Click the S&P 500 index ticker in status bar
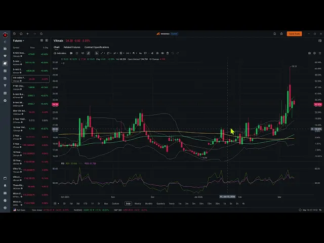The height and width of the screenshot is (243, 324). 131,210
